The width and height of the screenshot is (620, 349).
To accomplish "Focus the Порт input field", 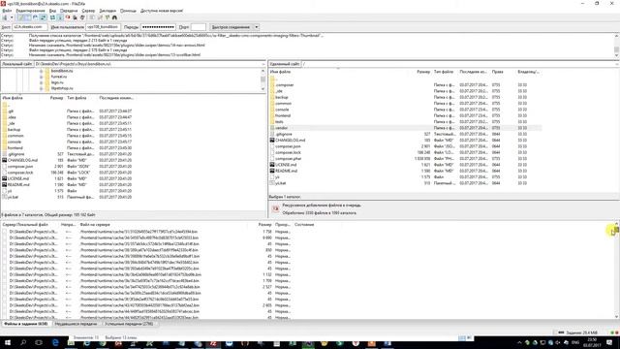I will tap(198, 27).
